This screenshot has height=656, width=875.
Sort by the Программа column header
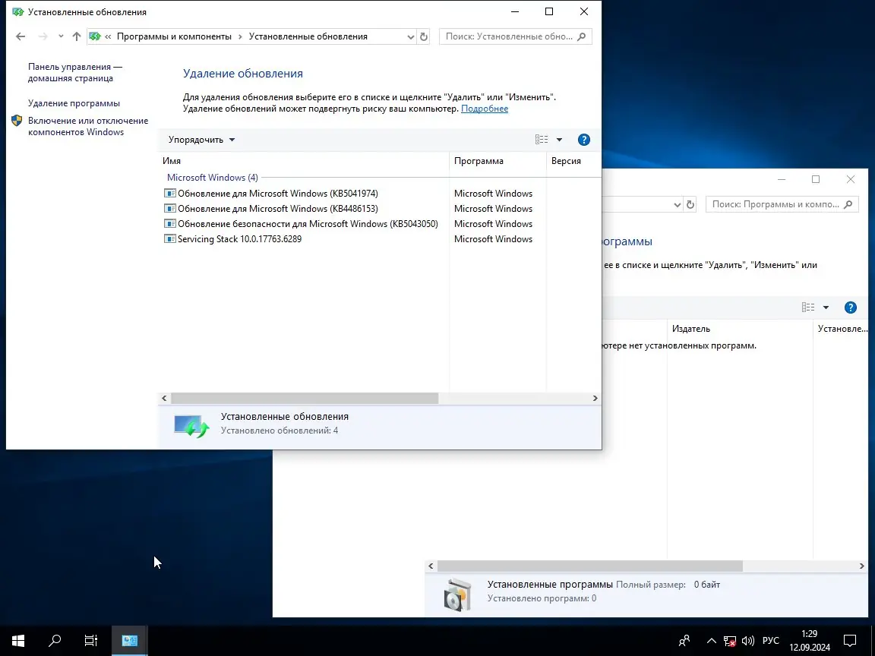pos(498,161)
